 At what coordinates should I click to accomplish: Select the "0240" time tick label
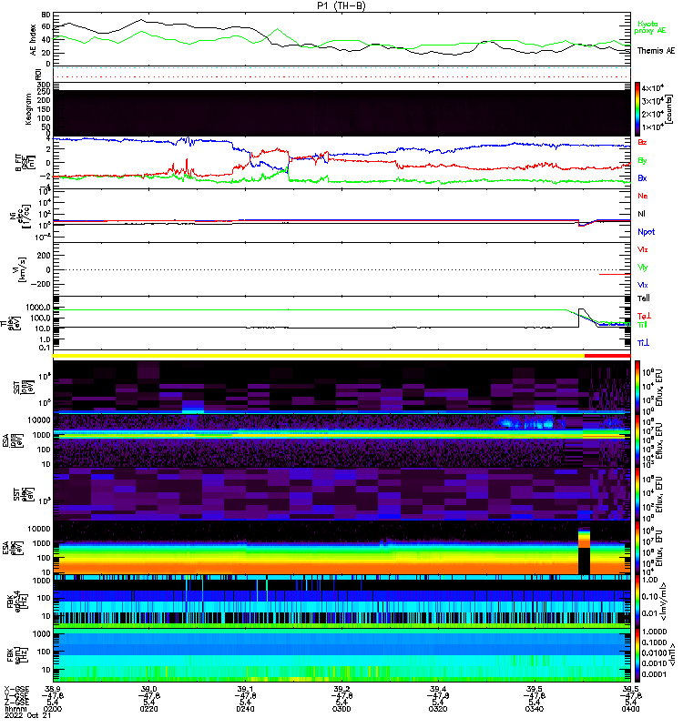tap(245, 709)
